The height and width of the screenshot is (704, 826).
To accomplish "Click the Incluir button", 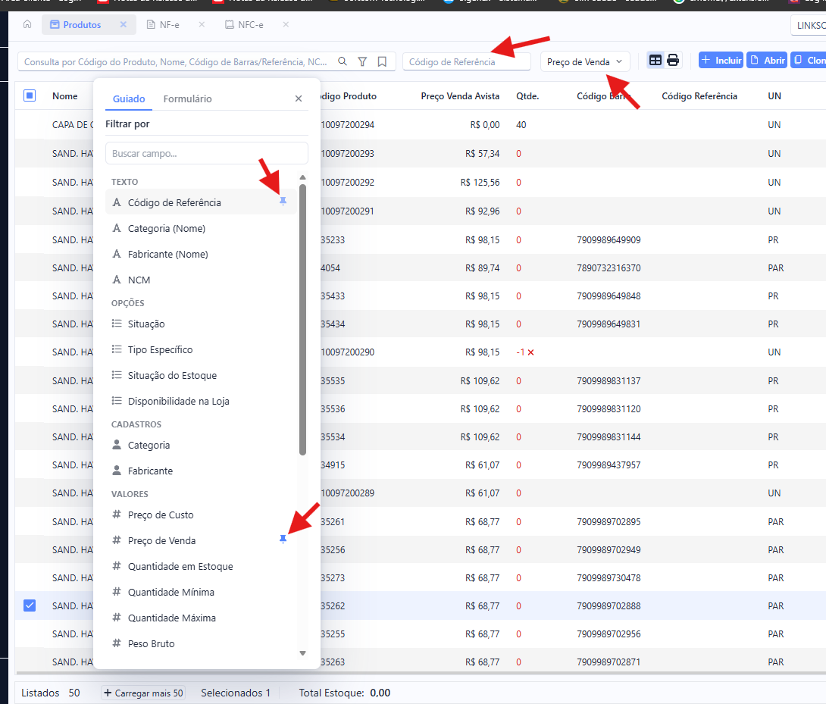I will tap(721, 60).
